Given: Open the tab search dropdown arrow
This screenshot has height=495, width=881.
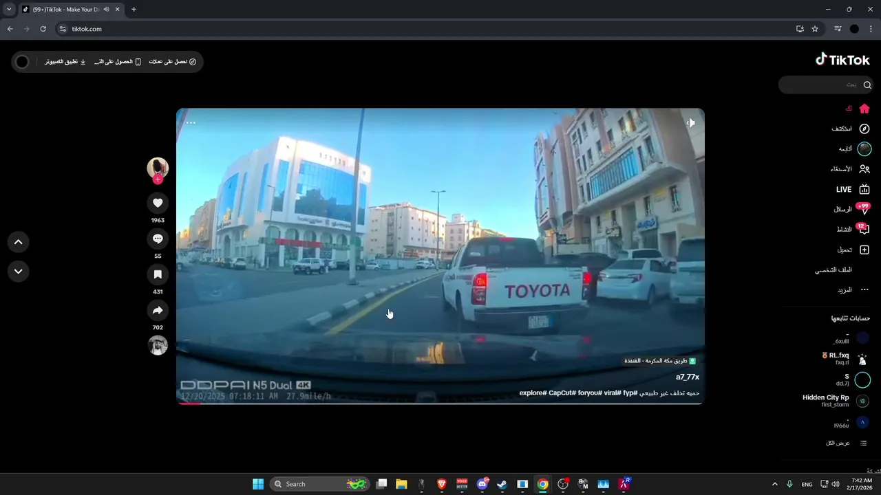Looking at the screenshot, I should (9, 10).
